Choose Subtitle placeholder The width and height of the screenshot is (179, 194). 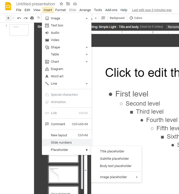(116, 159)
